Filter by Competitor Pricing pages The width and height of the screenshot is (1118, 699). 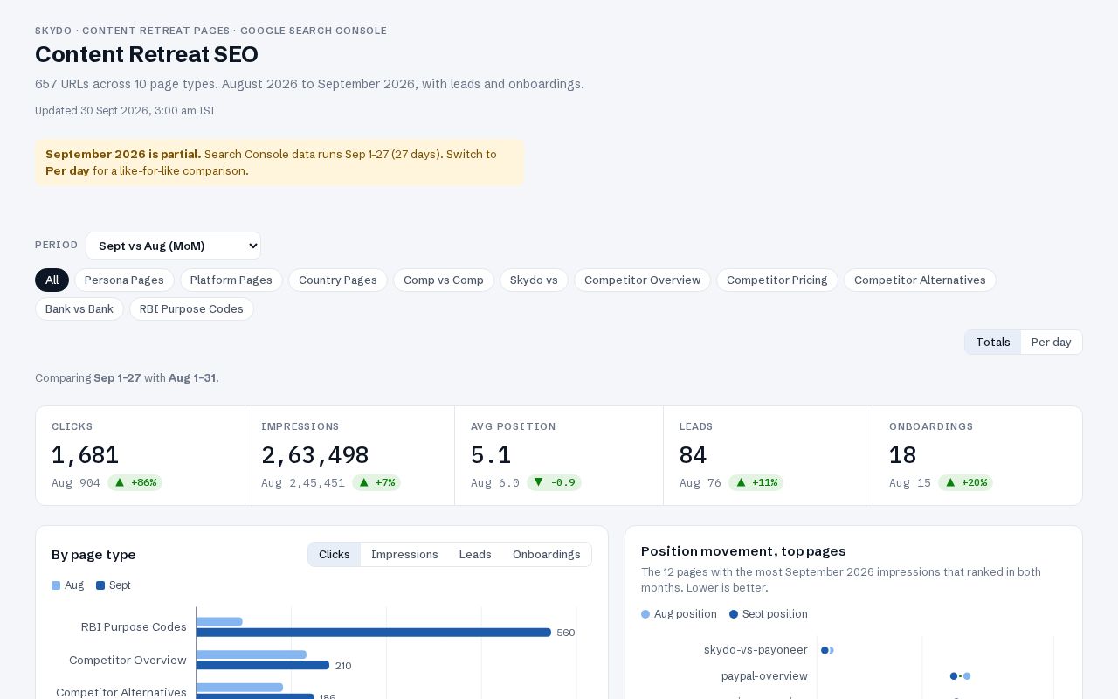(777, 280)
